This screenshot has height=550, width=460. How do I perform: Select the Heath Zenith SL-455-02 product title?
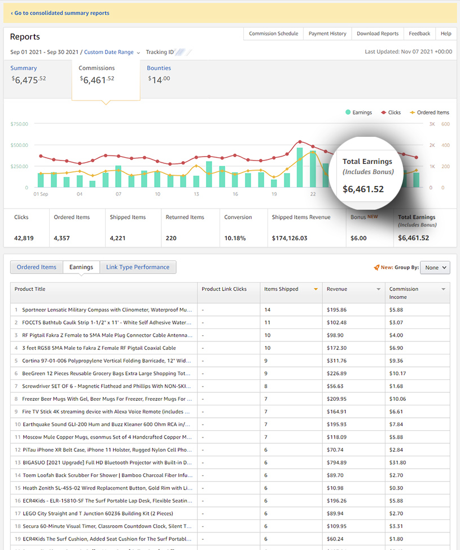pyautogui.click(x=107, y=488)
